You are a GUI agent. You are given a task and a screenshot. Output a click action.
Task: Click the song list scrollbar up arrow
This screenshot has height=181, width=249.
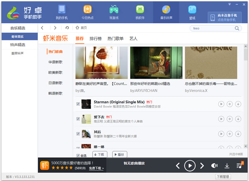246,46
